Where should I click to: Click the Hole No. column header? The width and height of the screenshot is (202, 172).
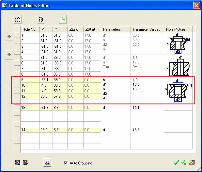[x=29, y=29]
